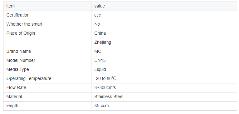Click the 'Zhejiang' value cell

pos(164,42)
